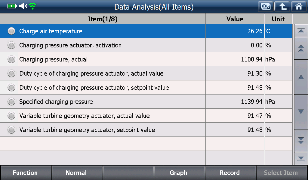This screenshot has height=180, width=308.
Task: Click the Value column header
Action: coord(235,19)
